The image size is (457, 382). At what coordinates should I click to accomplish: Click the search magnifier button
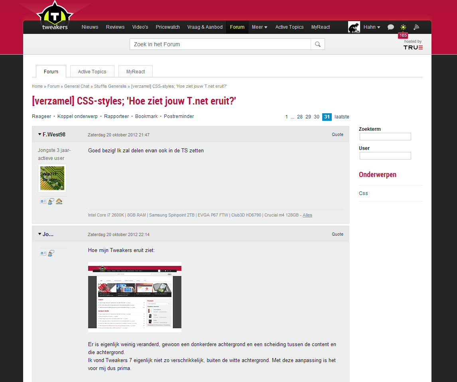coord(318,44)
